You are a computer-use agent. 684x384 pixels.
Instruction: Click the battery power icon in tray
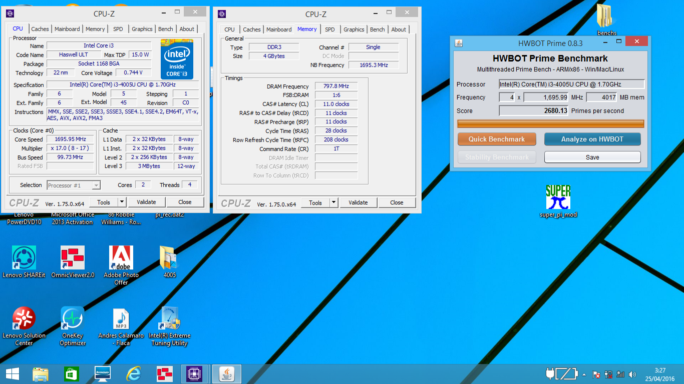pos(561,373)
